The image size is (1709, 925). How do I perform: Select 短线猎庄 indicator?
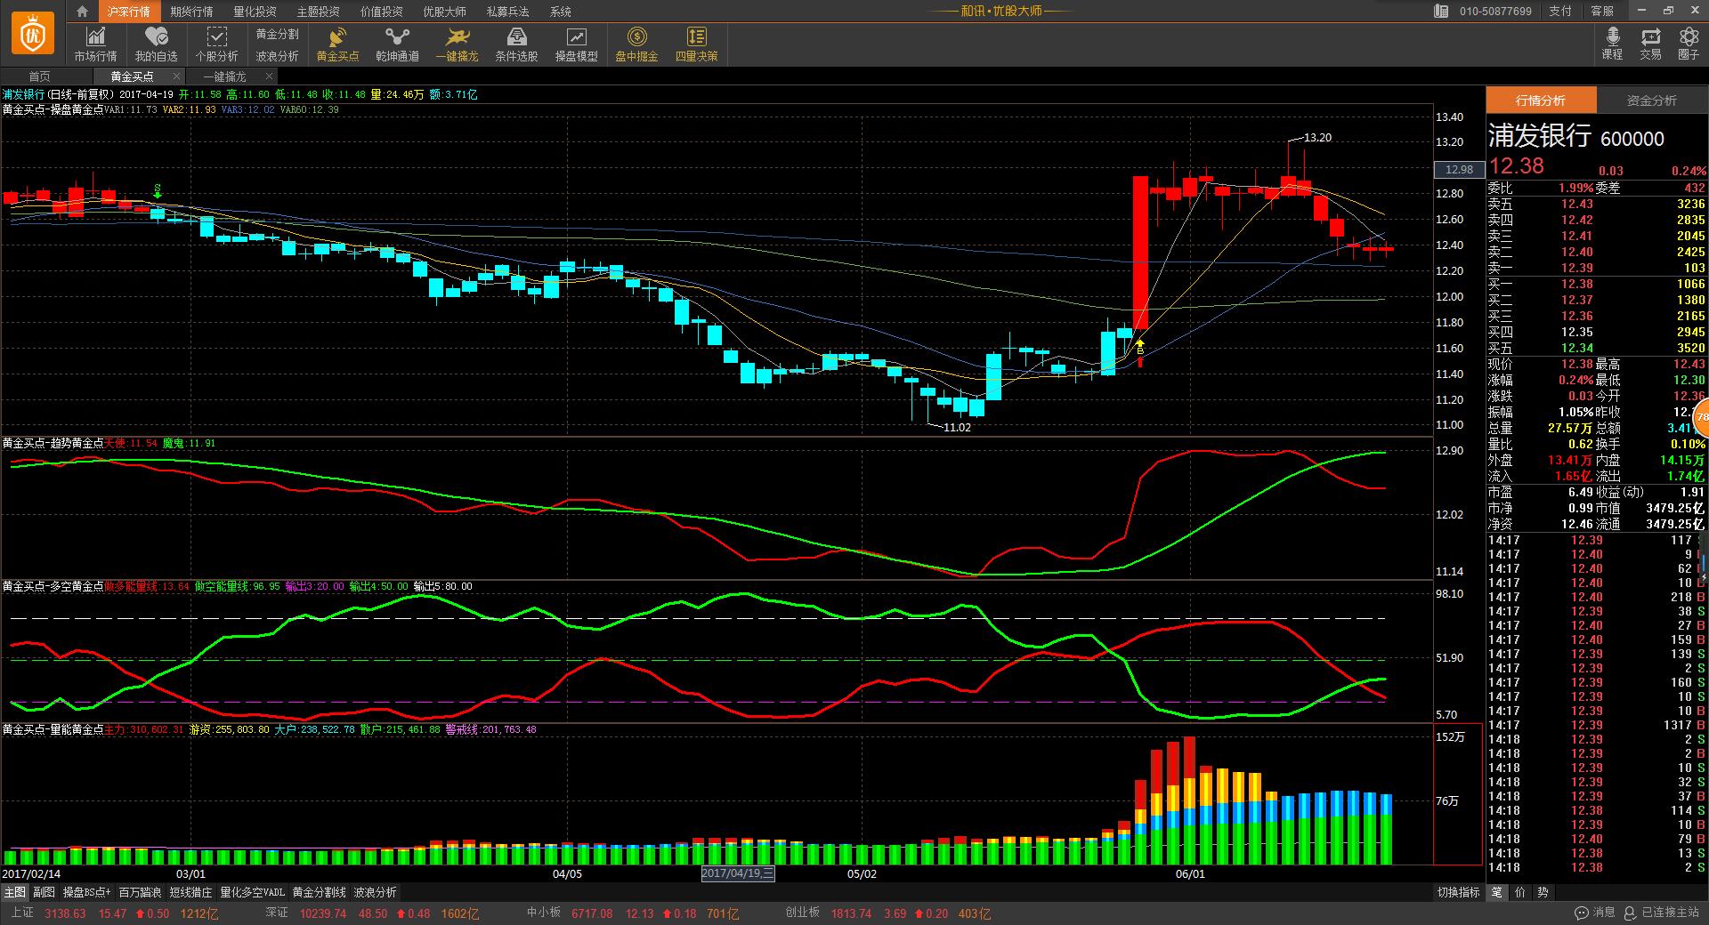(x=190, y=892)
